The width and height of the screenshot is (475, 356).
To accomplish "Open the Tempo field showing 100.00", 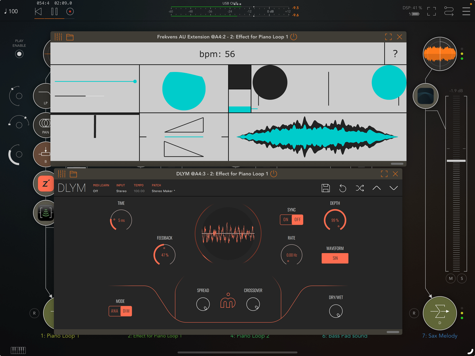I will pyautogui.click(x=139, y=188).
